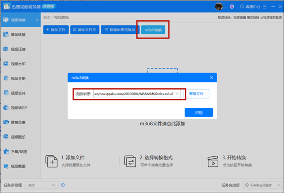Open the 任务完成后 action dropdown

click(263, 185)
